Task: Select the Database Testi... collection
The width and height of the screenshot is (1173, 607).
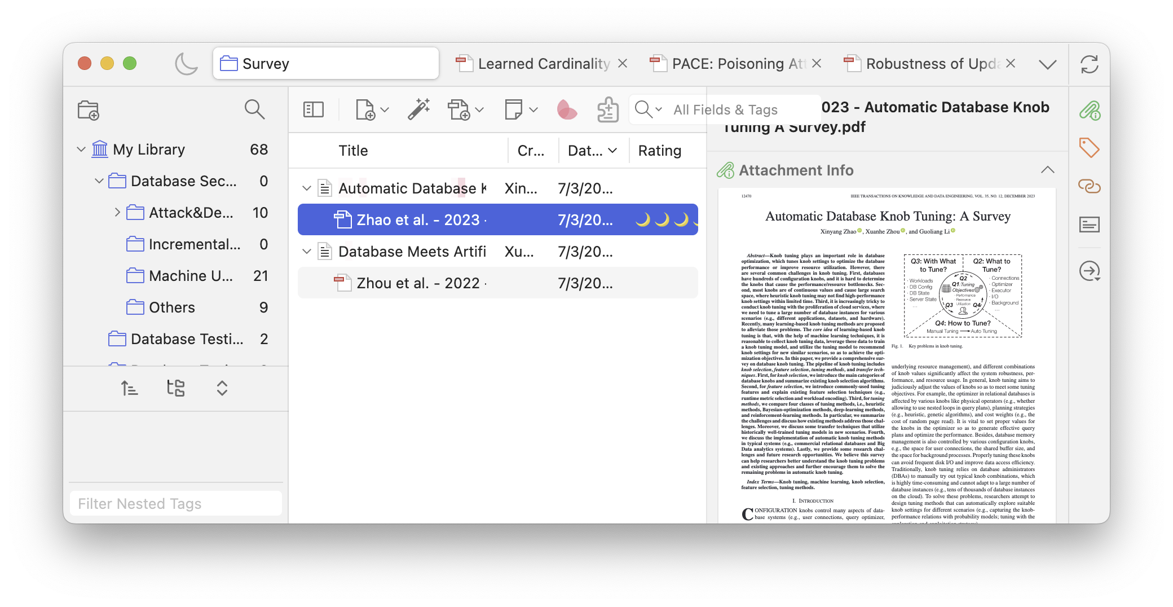Action: pos(175,339)
